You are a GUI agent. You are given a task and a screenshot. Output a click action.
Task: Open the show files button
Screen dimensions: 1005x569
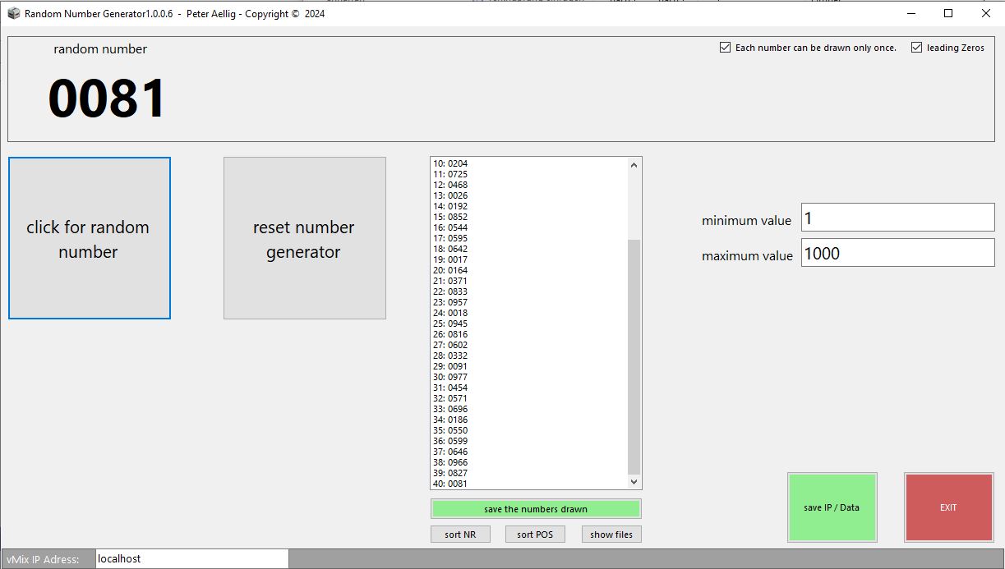coord(611,535)
